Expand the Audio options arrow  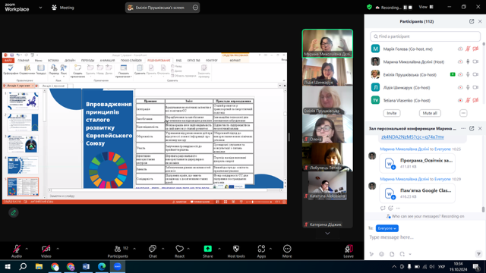pos(27,249)
